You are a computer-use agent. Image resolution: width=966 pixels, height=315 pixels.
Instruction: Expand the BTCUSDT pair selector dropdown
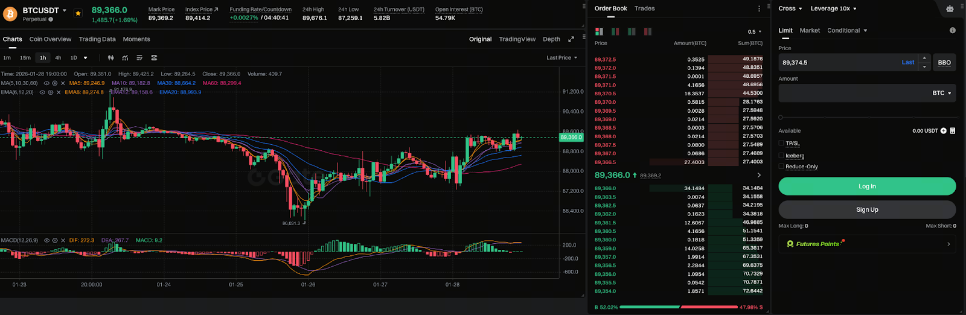pos(65,10)
